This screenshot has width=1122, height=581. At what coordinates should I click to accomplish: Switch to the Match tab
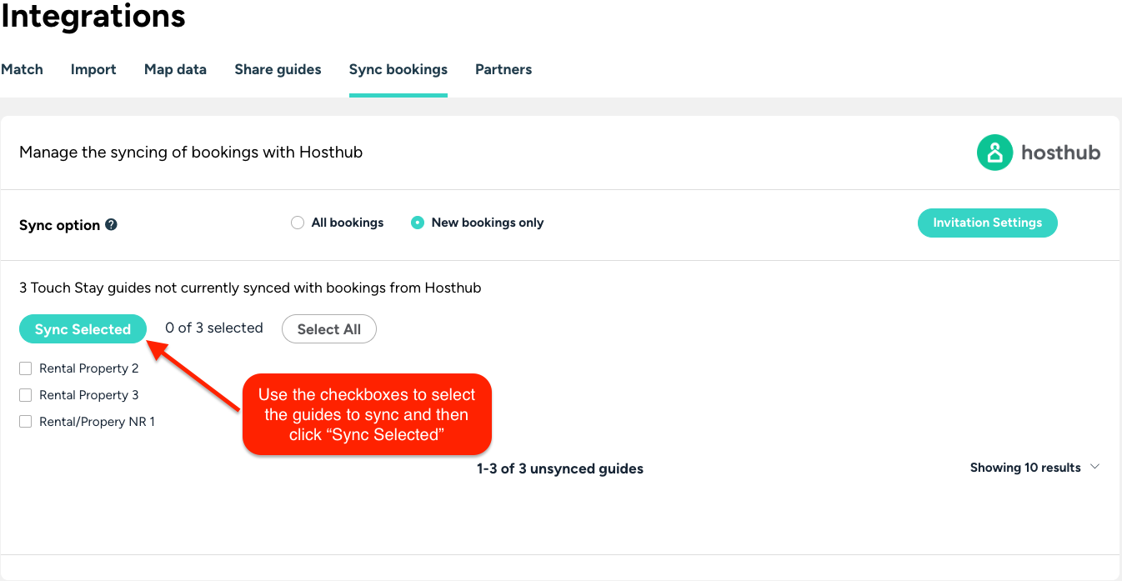click(22, 69)
